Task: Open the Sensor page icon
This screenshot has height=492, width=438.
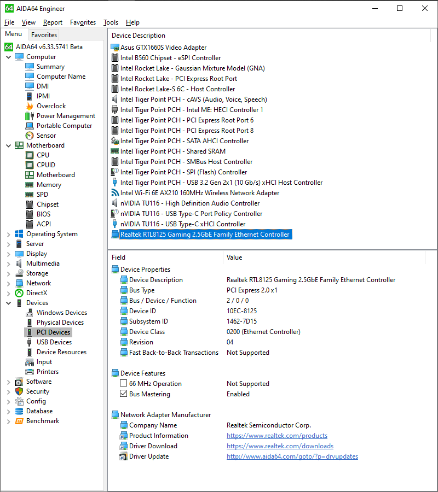Action: (x=30, y=136)
